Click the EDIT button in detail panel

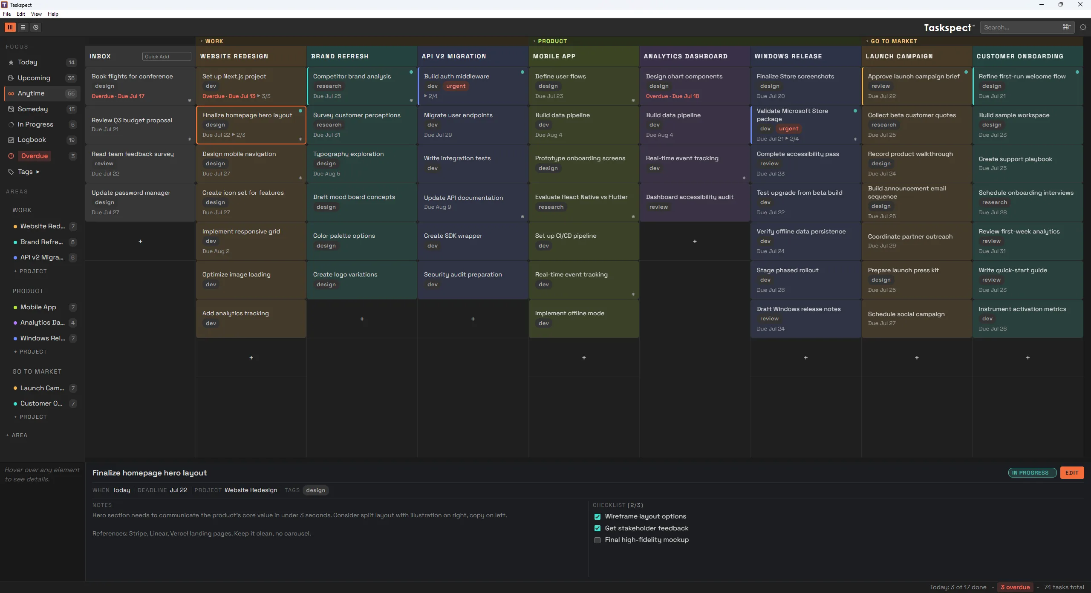click(1072, 473)
